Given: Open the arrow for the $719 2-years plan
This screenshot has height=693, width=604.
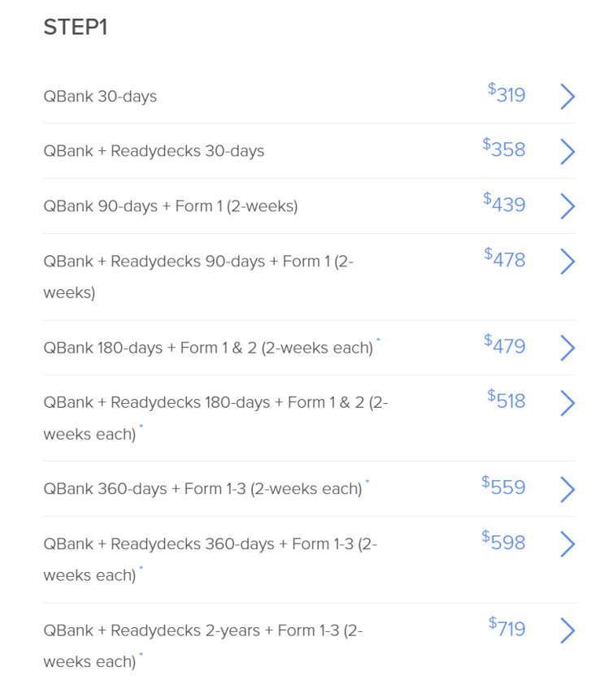Looking at the screenshot, I should click(567, 630).
